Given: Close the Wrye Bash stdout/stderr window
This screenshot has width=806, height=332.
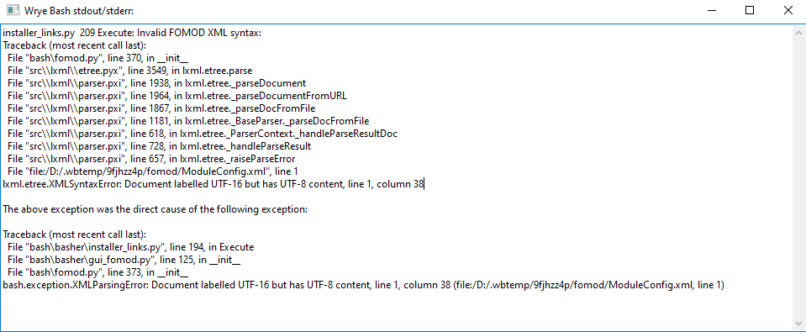Looking at the screenshot, I should [788, 10].
